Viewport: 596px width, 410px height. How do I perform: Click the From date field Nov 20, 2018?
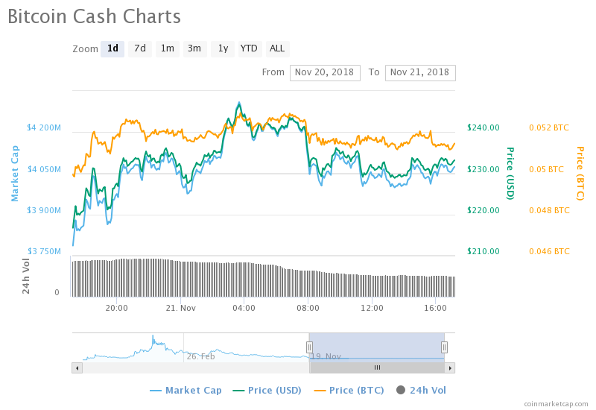(325, 72)
